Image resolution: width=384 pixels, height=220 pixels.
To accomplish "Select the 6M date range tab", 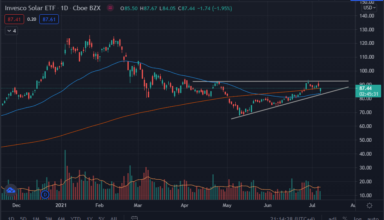I will [61, 218].
